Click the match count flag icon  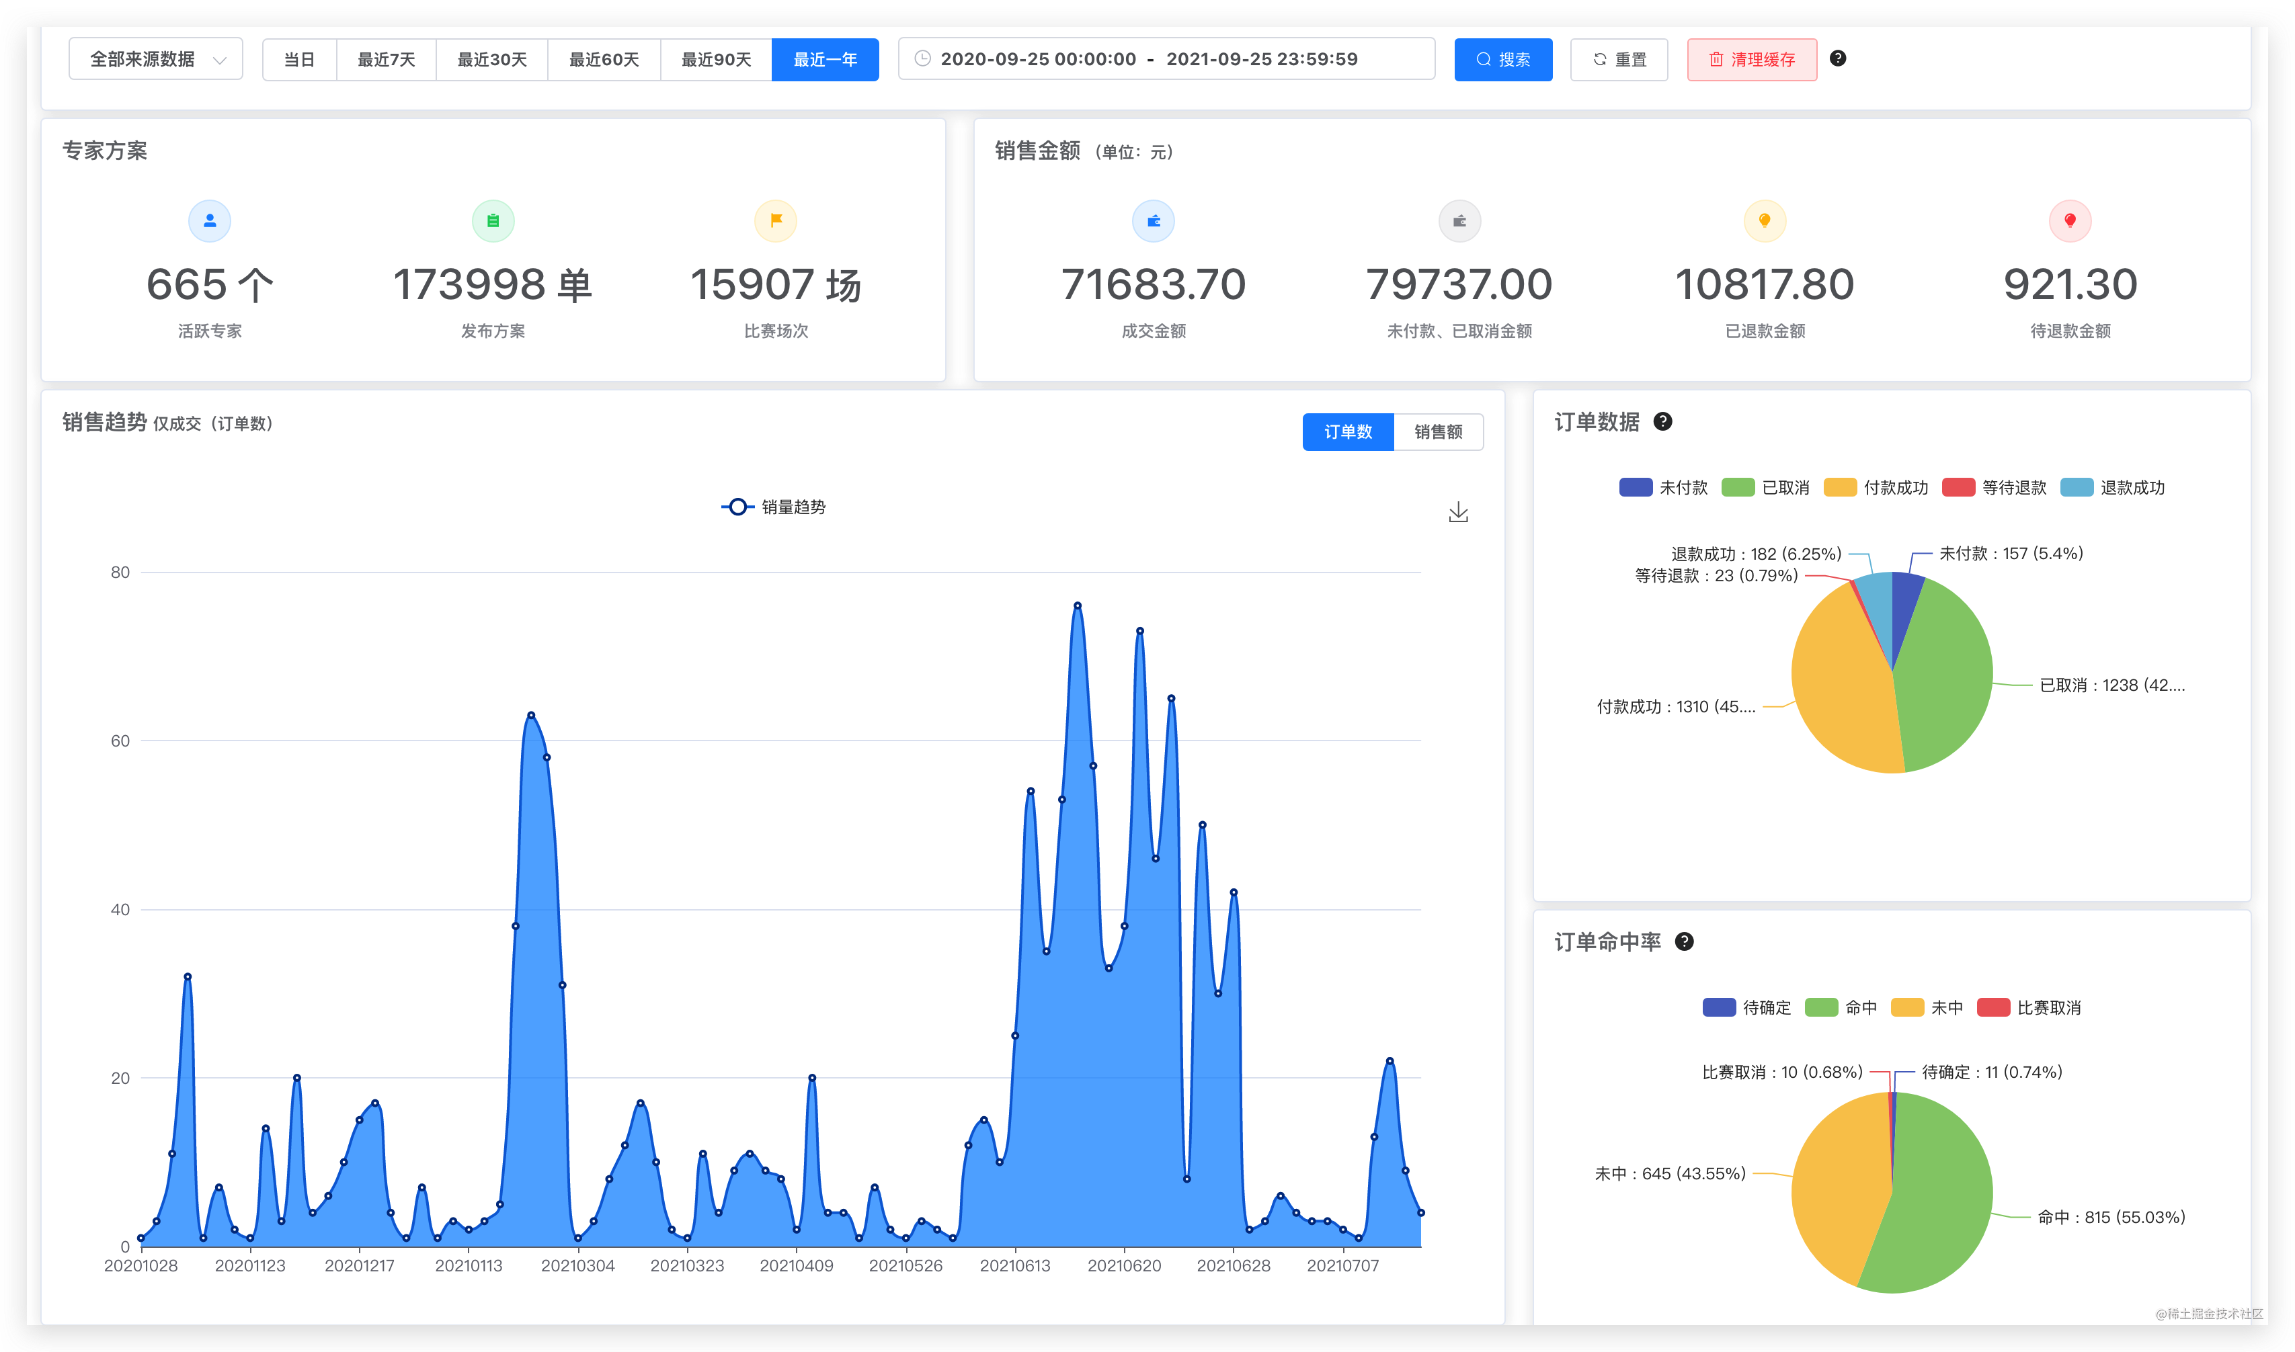click(776, 220)
